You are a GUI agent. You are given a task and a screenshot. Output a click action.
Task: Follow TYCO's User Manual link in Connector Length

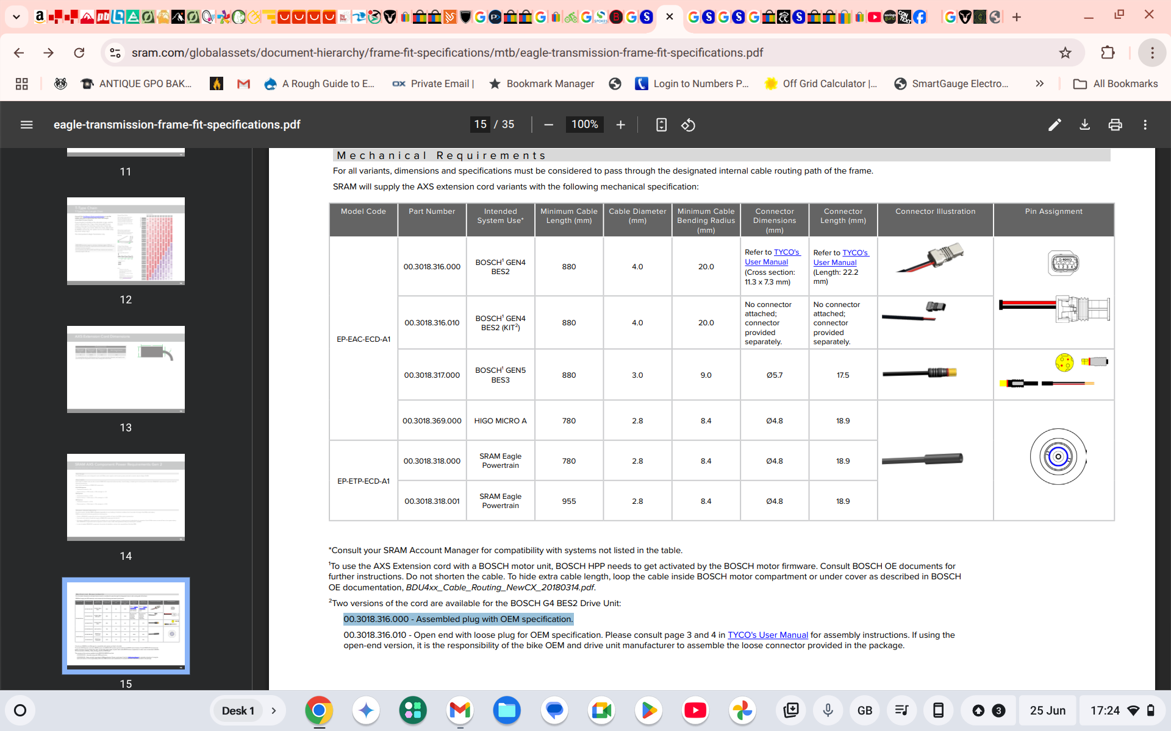840,258
